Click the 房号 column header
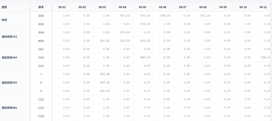This screenshot has width=272, height=121. 41,7
